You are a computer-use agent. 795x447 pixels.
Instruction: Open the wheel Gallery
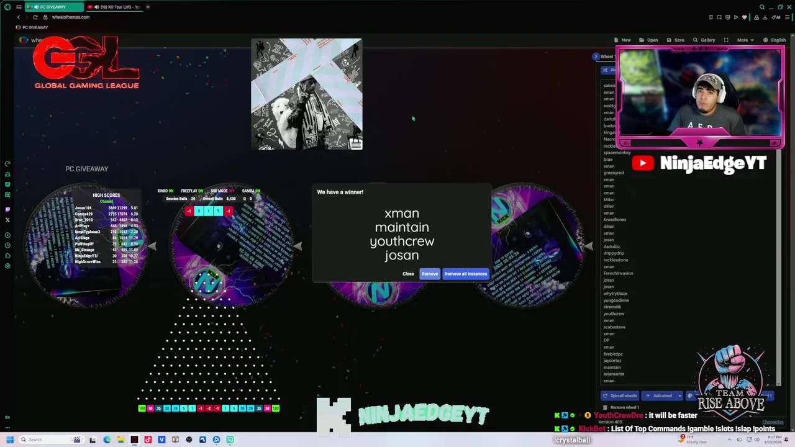[x=704, y=40]
